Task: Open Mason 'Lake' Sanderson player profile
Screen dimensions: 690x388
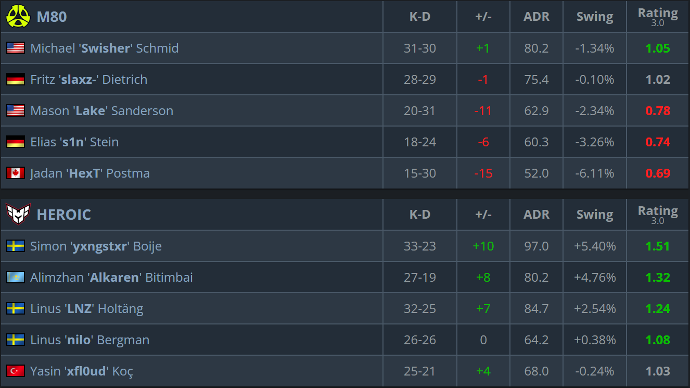Action: [x=102, y=110]
